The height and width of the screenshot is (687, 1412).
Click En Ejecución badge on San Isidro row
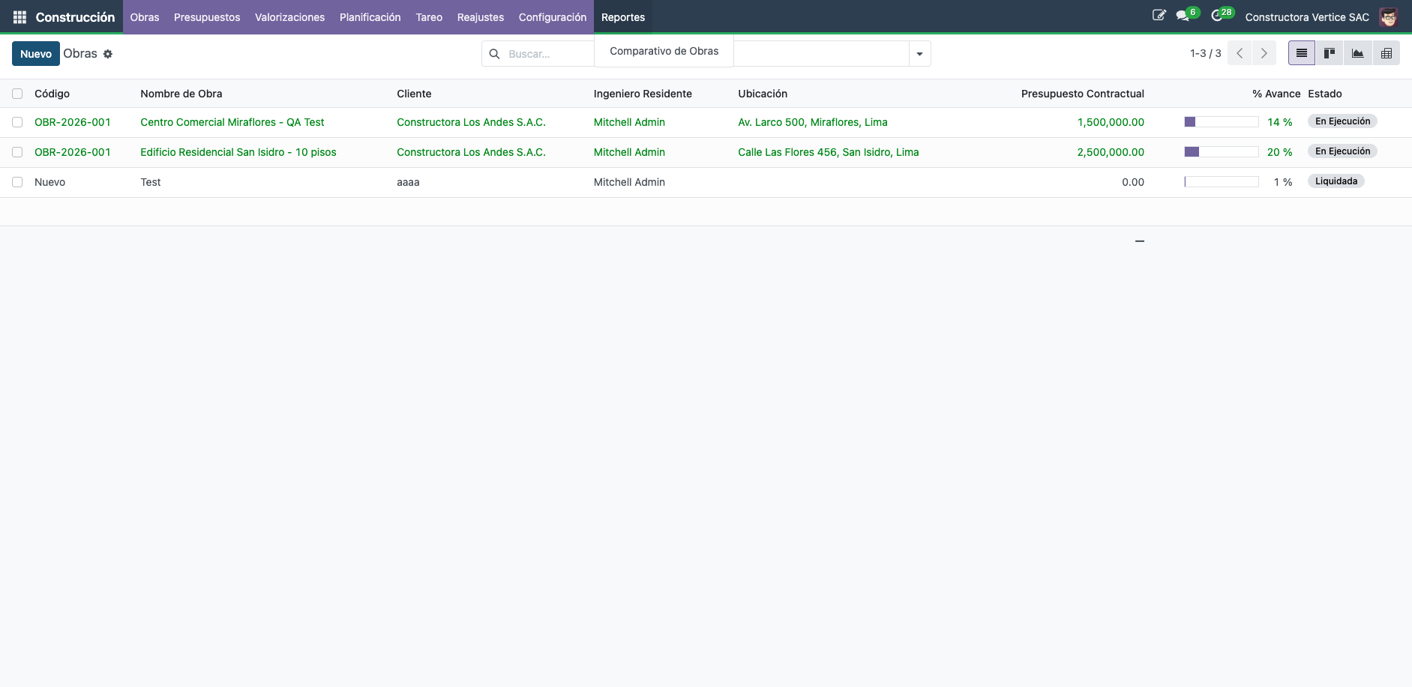(x=1342, y=151)
